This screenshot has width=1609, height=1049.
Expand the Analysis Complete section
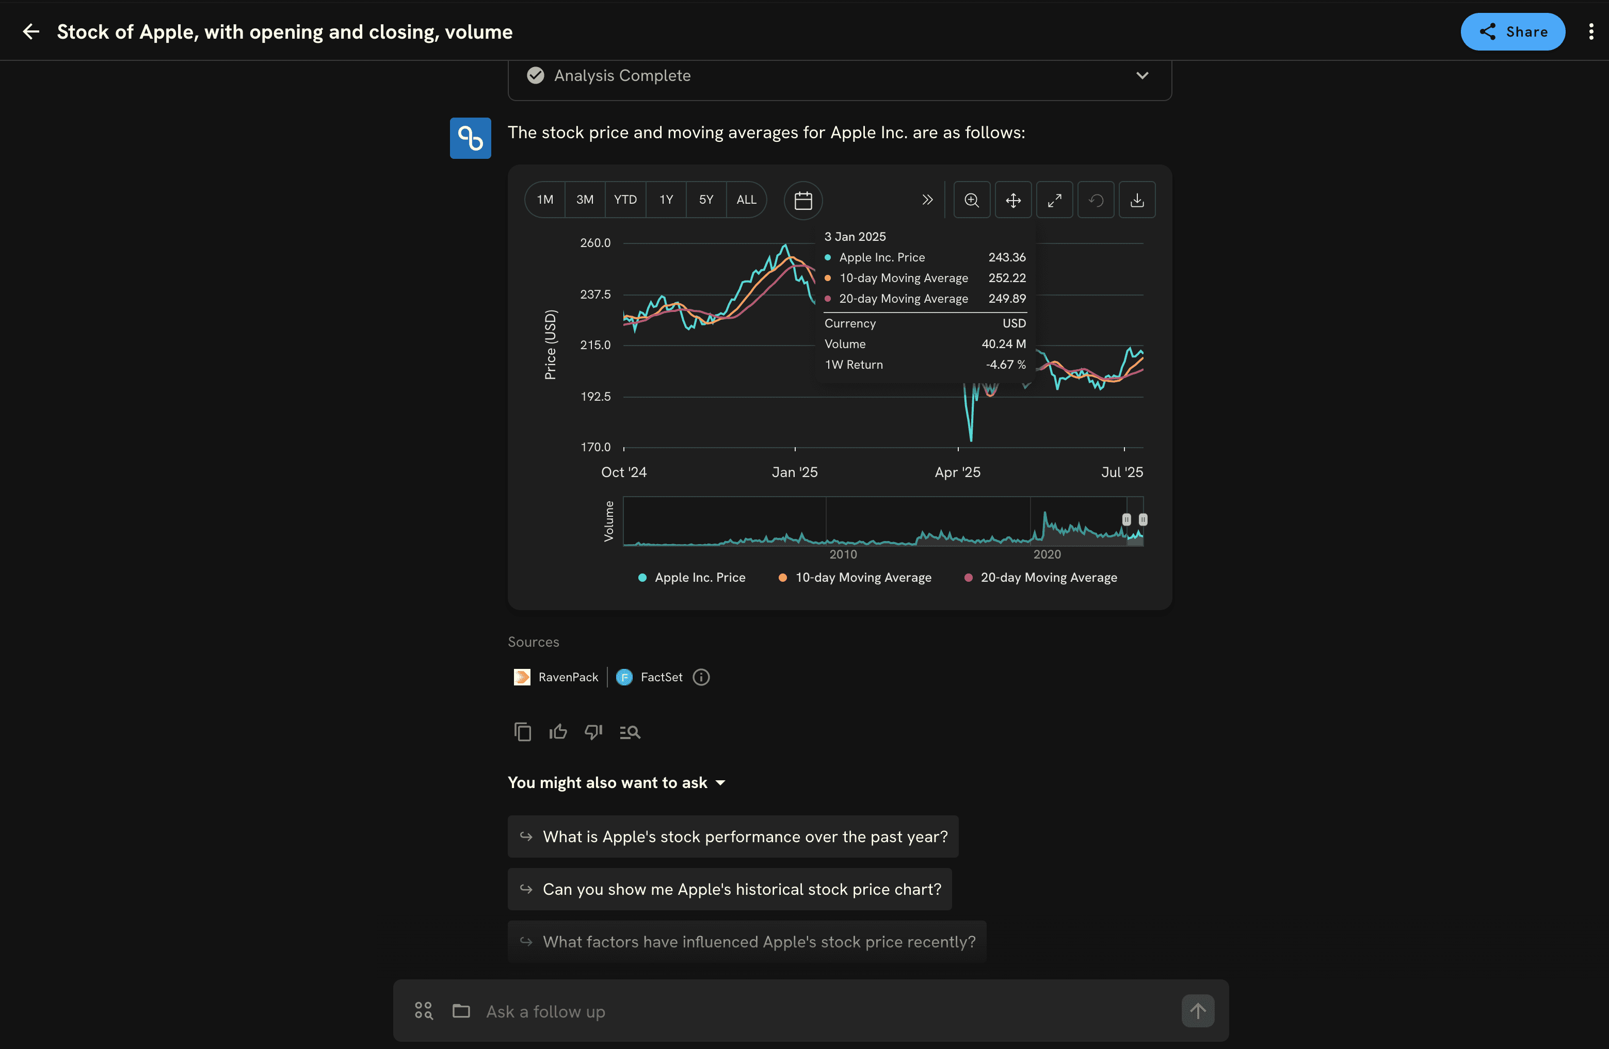[1142, 76]
